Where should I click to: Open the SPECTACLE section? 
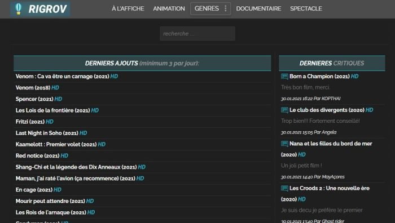point(306,8)
